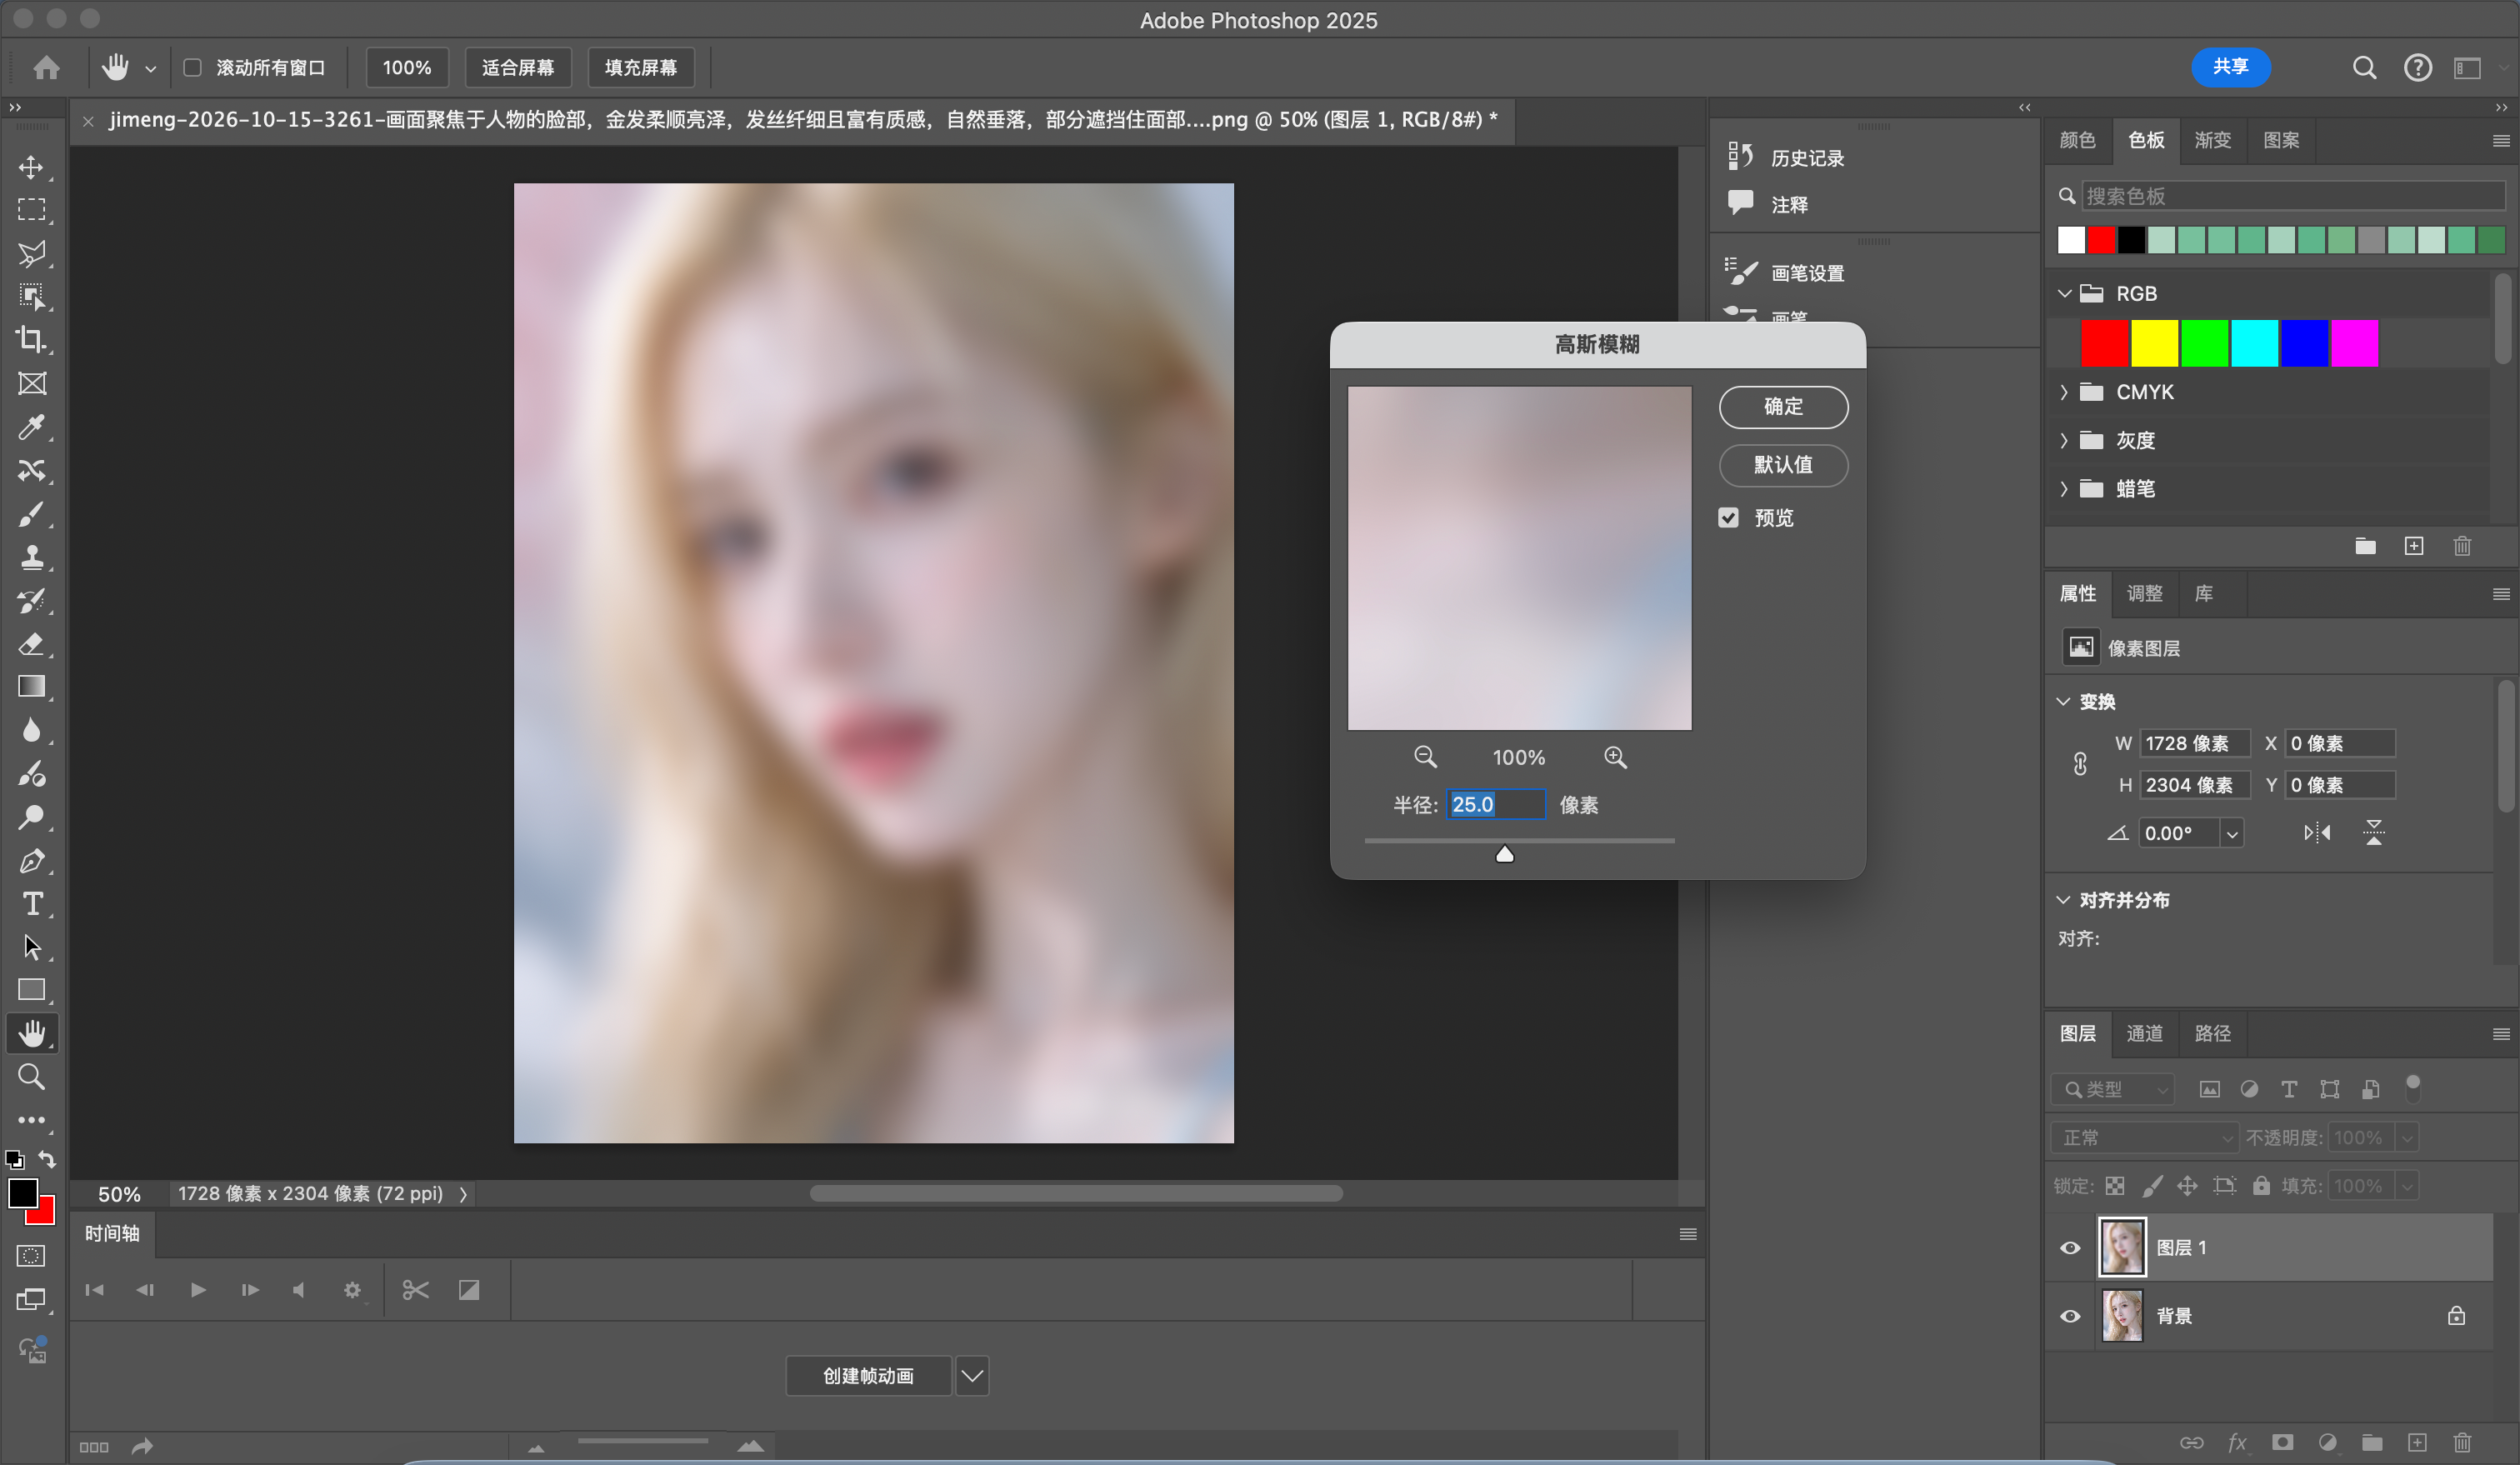Flip horizontally in Properties panel

tap(2317, 832)
